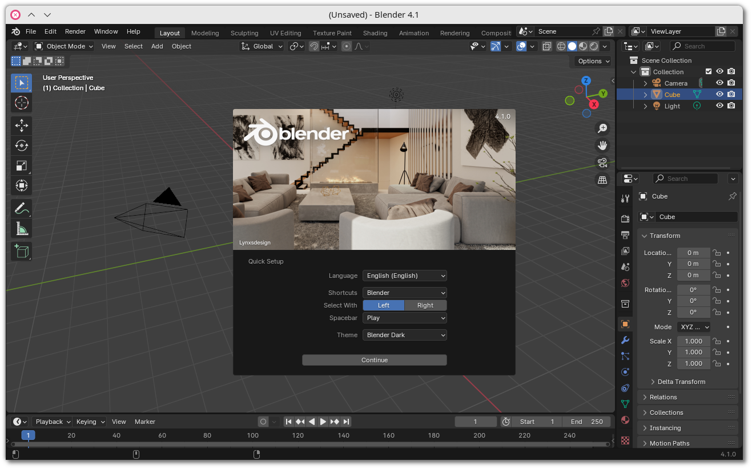
Task: Open the Global transform orientation dropdown
Action: tap(262, 46)
